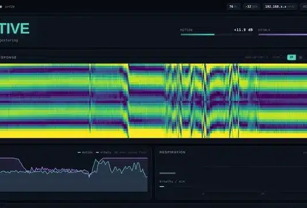The height and width of the screenshot is (208, 307).
Task: Click the large teal status headline
Action: coord(15,28)
